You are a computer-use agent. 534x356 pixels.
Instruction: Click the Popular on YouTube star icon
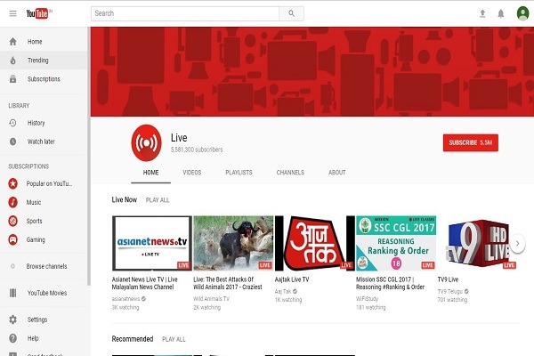(x=13, y=183)
